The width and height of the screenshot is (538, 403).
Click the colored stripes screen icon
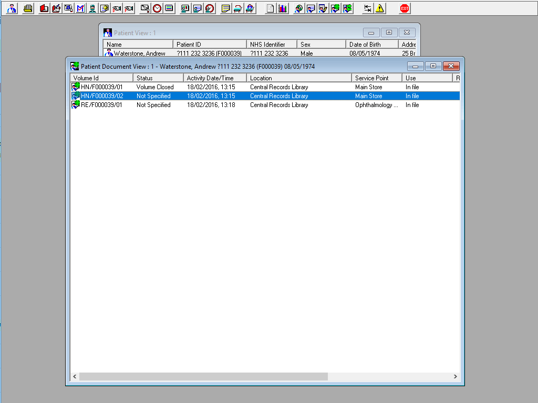click(169, 8)
